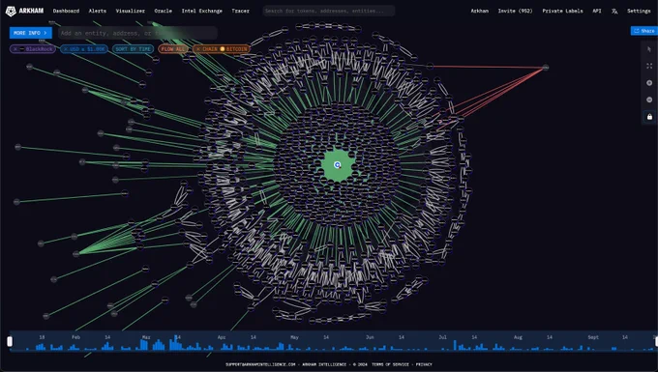Open the Privacy link
This screenshot has height=372, width=658.
click(424, 364)
